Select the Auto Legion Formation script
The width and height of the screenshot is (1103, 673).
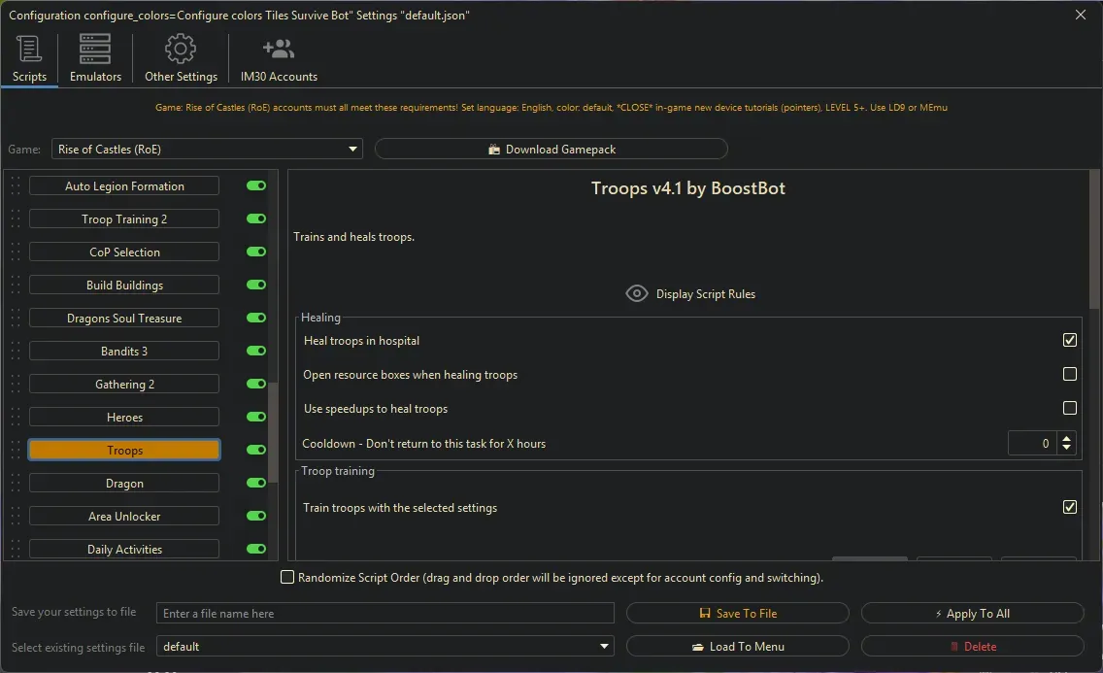[124, 185]
